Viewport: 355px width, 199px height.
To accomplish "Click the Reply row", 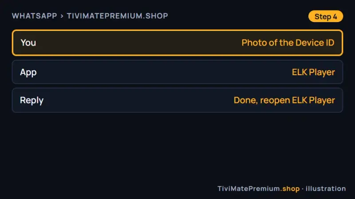I will (x=177, y=100).
